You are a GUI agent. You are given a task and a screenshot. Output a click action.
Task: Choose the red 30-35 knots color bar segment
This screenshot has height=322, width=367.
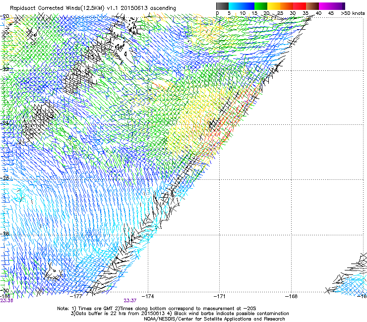click(x=300, y=6)
